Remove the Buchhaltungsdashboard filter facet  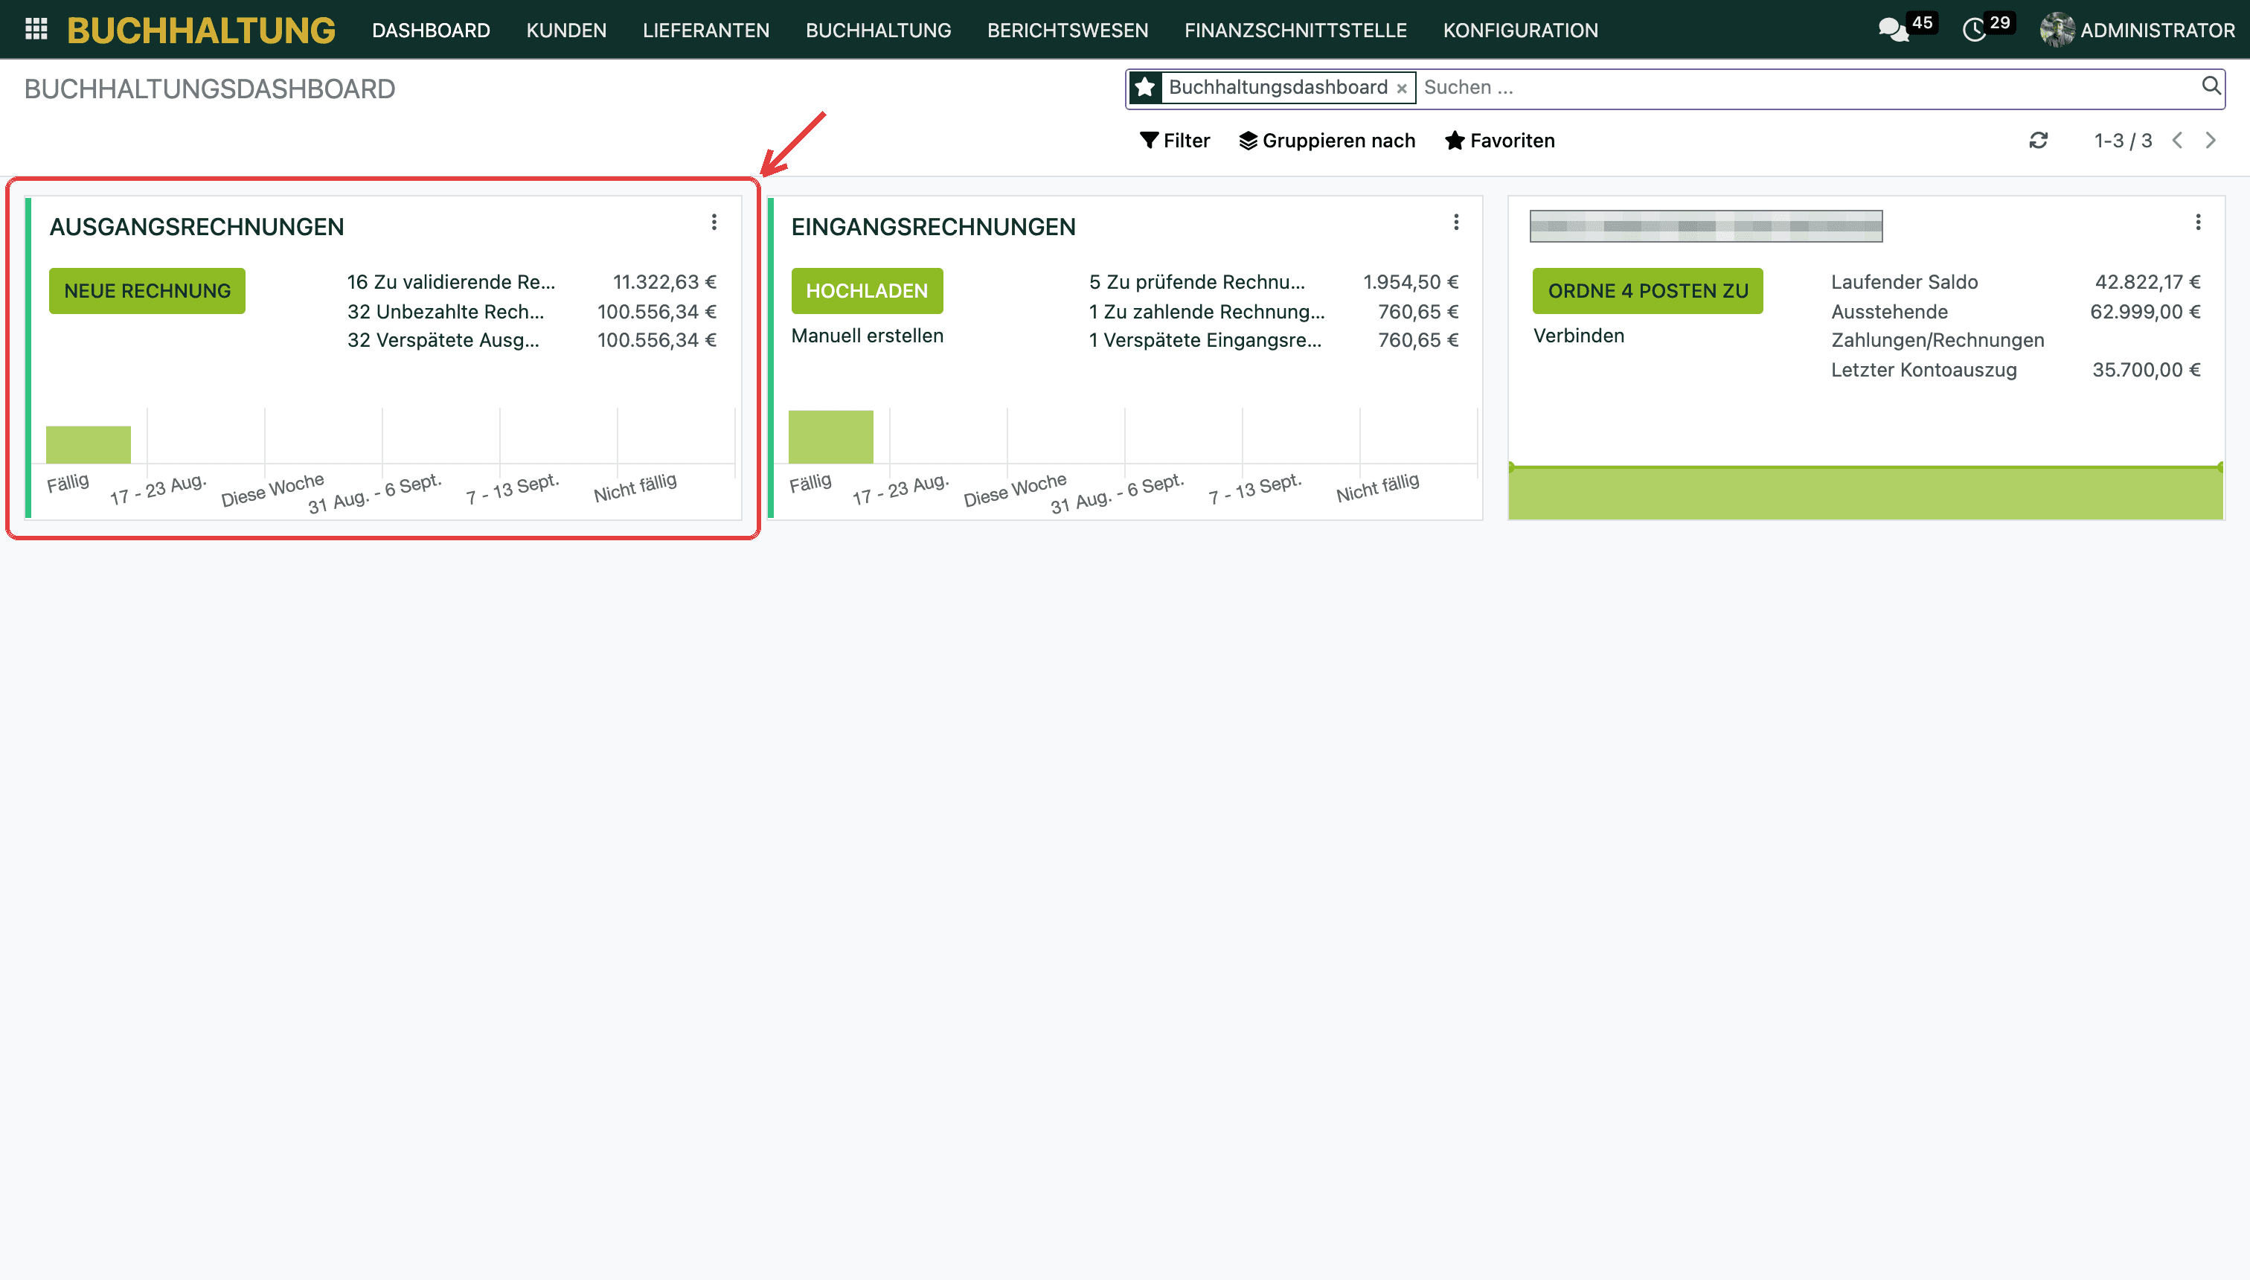[1402, 89]
